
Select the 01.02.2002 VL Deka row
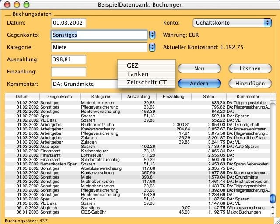137,120
